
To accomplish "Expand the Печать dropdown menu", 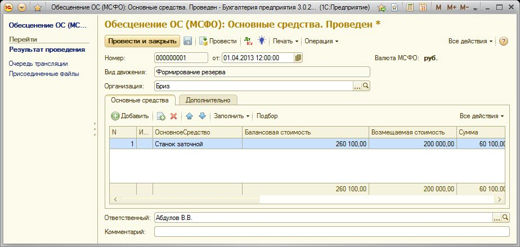I will 285,41.
